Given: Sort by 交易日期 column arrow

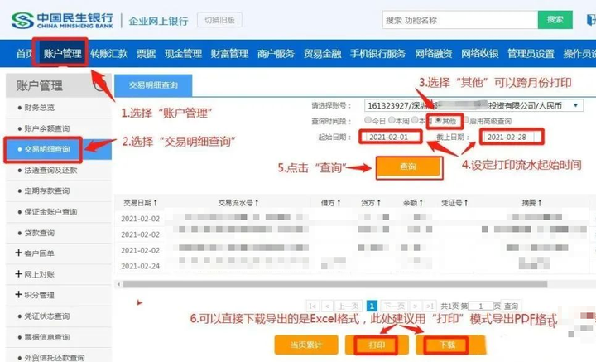Looking at the screenshot, I should coord(156,203).
